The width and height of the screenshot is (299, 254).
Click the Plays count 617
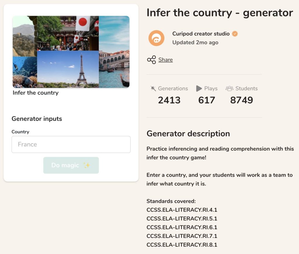click(x=206, y=100)
